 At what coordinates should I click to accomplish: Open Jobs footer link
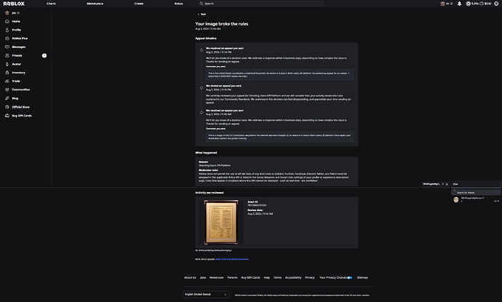pos(203,278)
